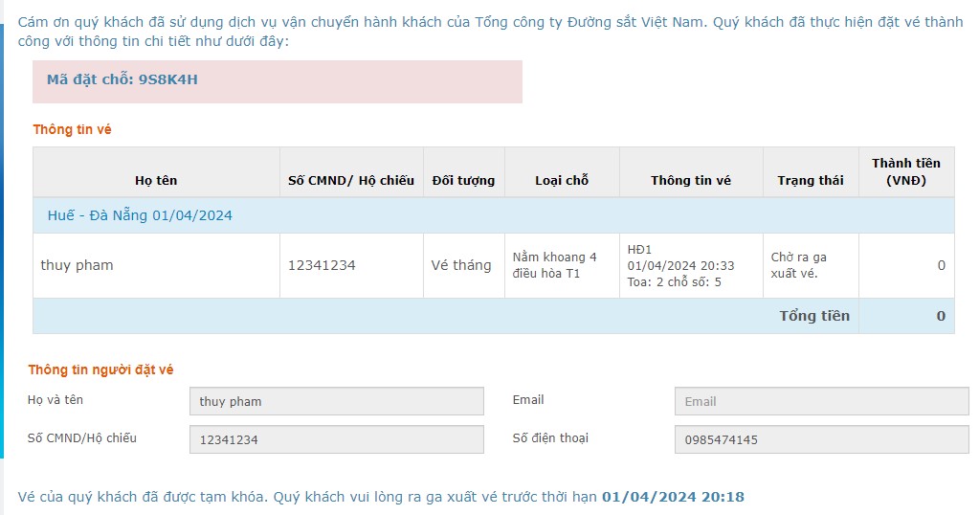Image resolution: width=979 pixels, height=515 pixels.
Task: Click the Tổng tiền total label
Action: [814, 316]
